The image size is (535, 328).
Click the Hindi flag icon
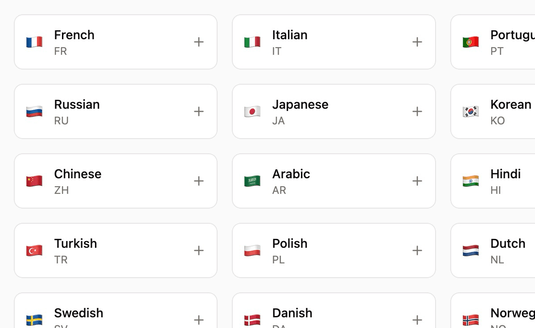click(x=471, y=180)
